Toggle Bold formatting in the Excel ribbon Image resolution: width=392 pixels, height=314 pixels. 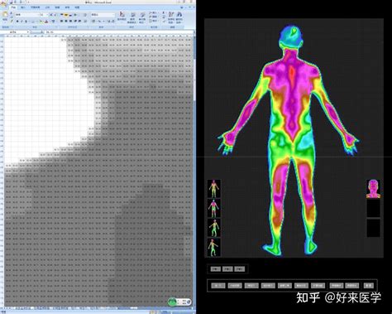[x=17, y=22]
